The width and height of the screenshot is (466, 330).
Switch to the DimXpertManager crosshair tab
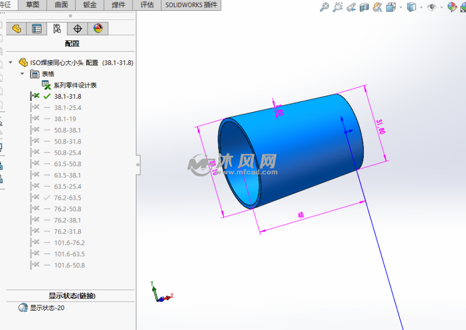[78, 28]
